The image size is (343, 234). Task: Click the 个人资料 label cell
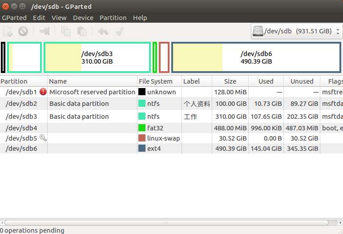click(x=197, y=104)
